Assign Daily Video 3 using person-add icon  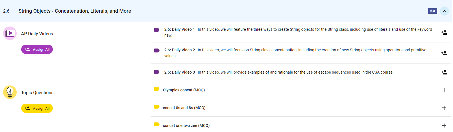click(444, 72)
